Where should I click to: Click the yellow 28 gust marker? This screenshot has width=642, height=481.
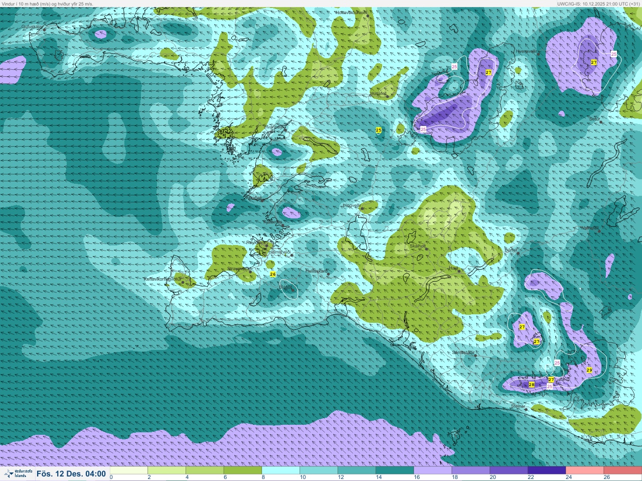[532, 385]
